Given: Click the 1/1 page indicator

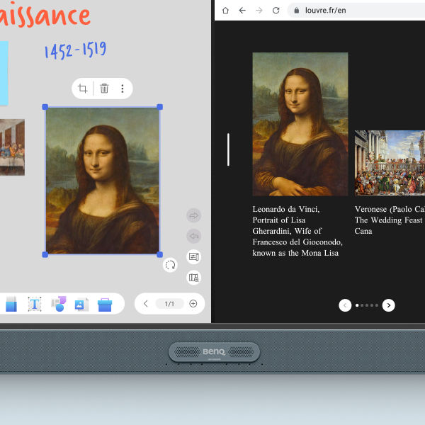Looking at the screenshot, I should pos(170,304).
